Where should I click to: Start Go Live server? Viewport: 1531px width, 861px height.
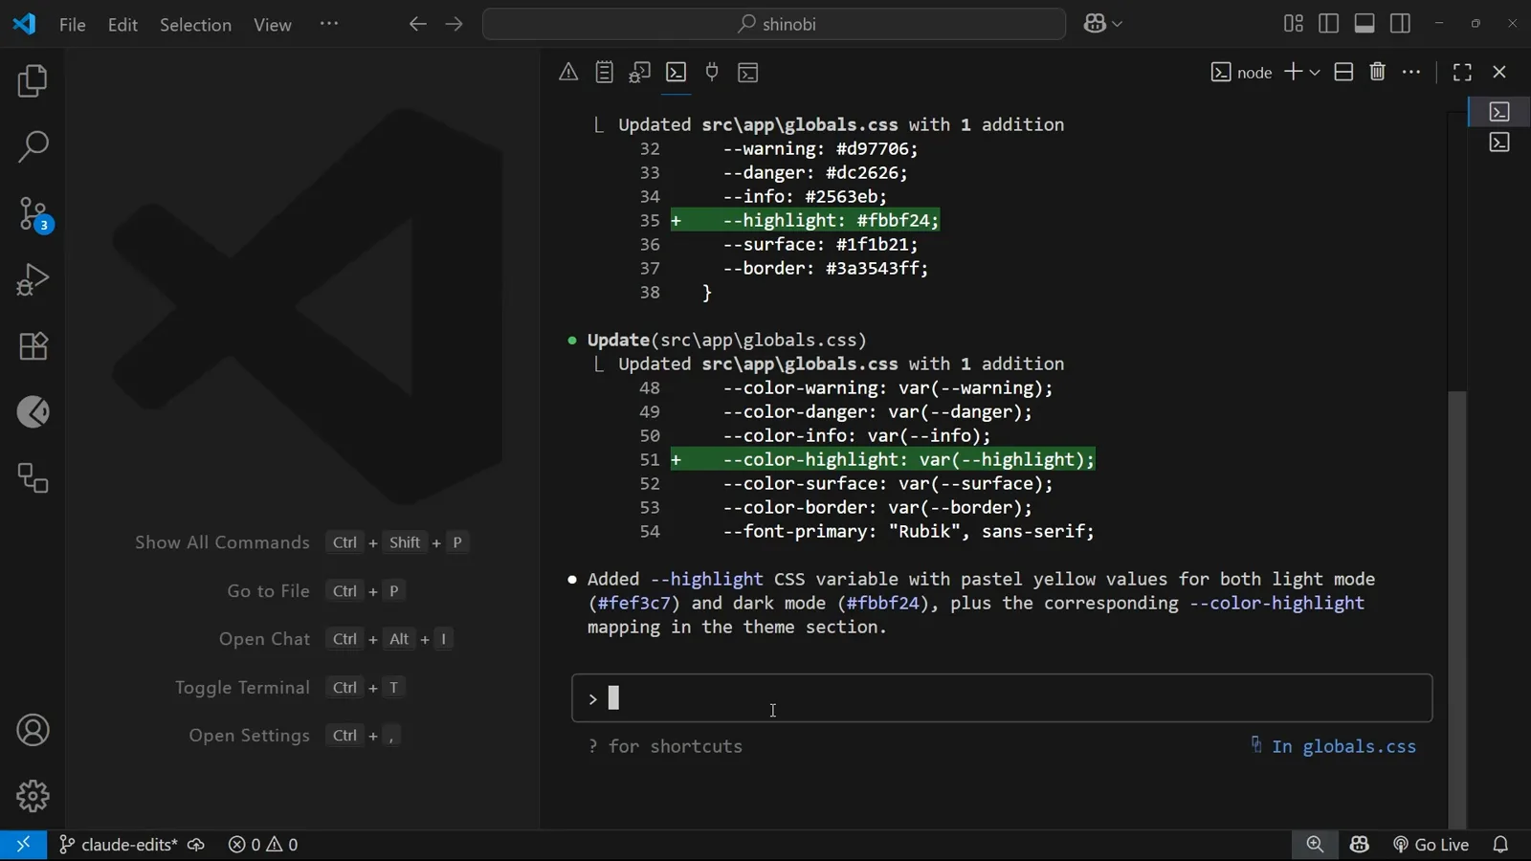tap(1431, 845)
